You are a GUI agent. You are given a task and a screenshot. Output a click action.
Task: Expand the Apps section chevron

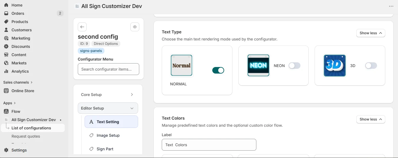tap(14, 103)
